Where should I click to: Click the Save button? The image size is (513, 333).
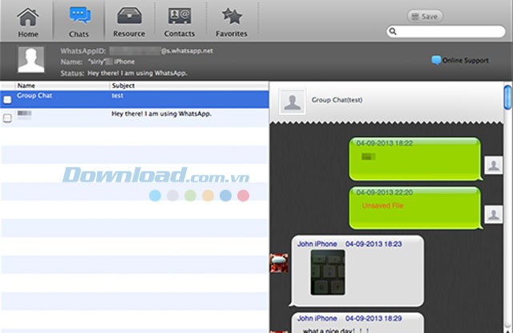[x=425, y=16]
